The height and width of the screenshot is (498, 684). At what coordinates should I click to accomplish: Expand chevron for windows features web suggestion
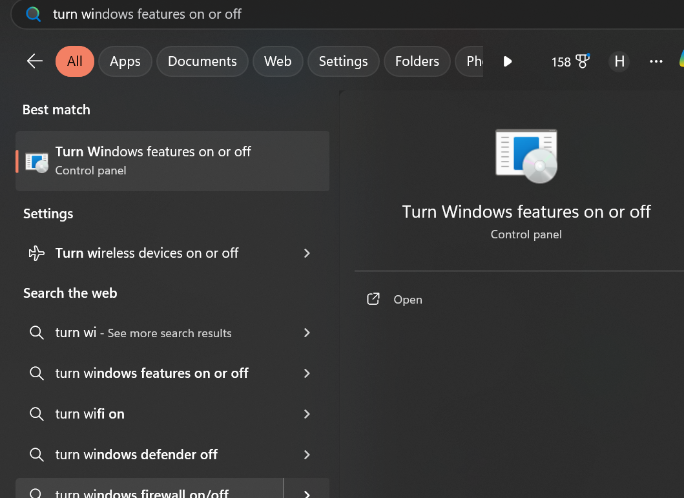307,373
